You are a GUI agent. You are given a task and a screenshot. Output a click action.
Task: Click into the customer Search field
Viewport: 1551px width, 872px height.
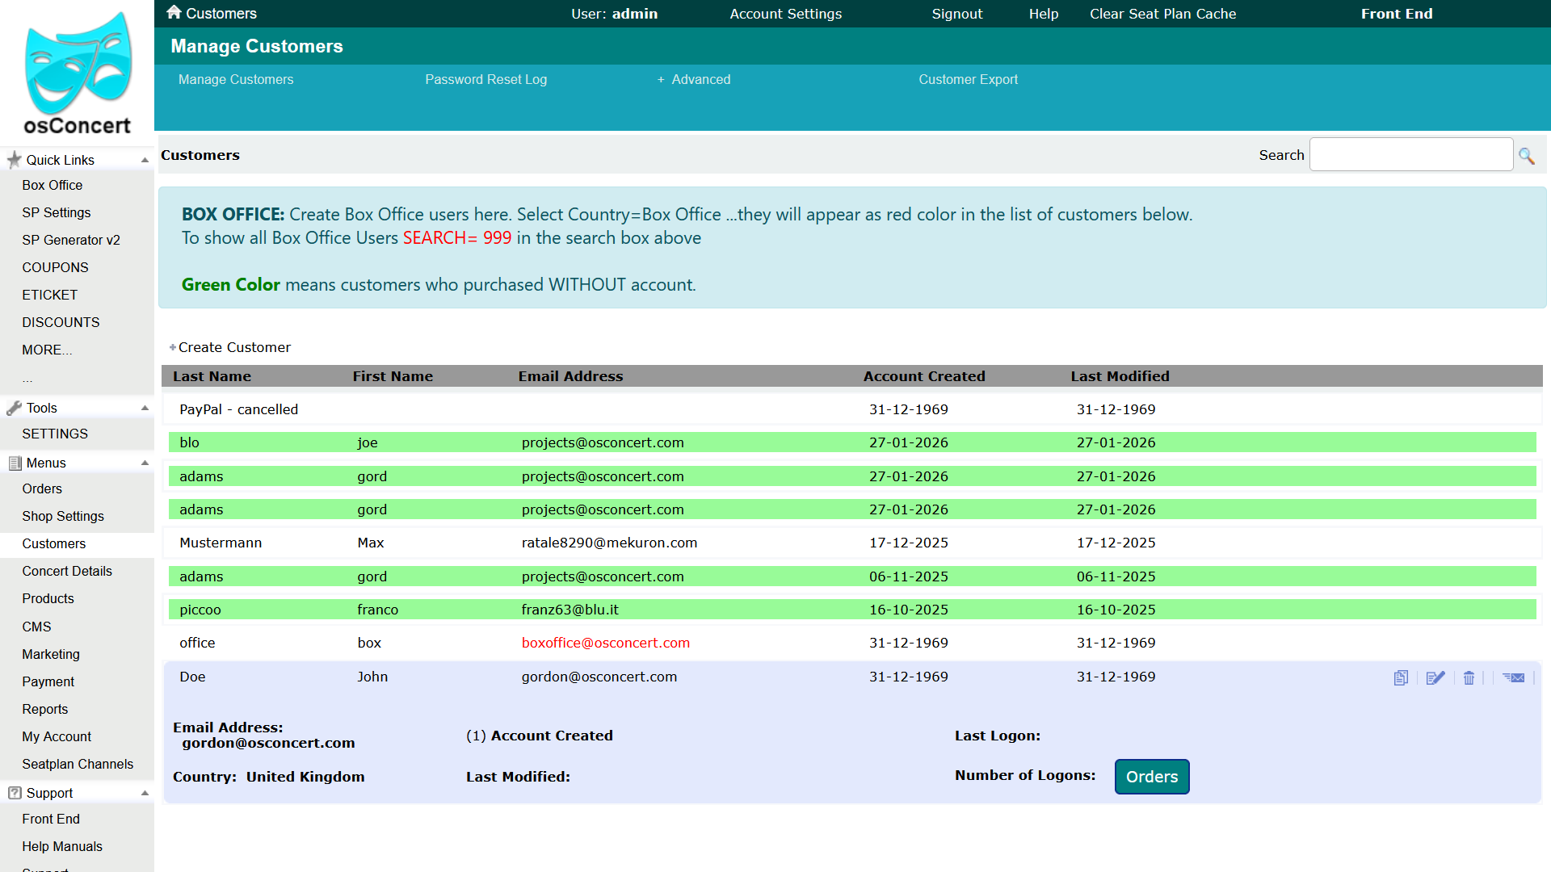tap(1410, 154)
